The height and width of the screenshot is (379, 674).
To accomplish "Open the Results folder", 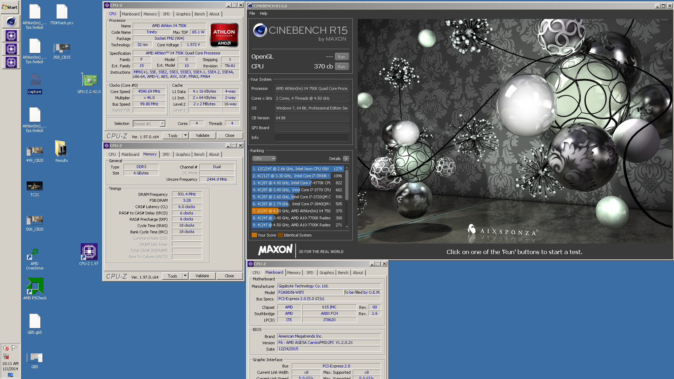I will pos(62,151).
